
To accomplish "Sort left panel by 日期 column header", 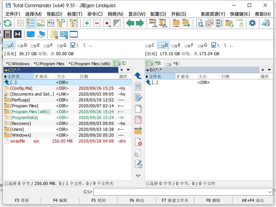I will [x=98, y=76].
